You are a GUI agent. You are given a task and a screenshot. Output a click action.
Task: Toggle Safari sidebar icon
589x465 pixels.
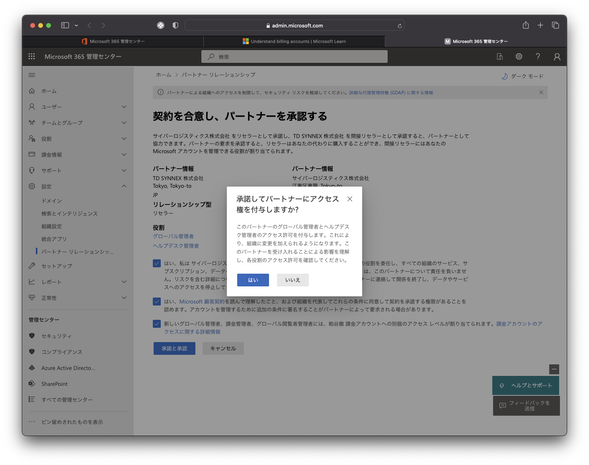point(65,25)
